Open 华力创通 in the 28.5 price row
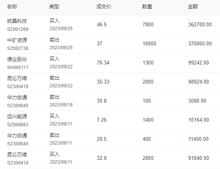Screen dimensions: 220x169 click(x=17, y=135)
